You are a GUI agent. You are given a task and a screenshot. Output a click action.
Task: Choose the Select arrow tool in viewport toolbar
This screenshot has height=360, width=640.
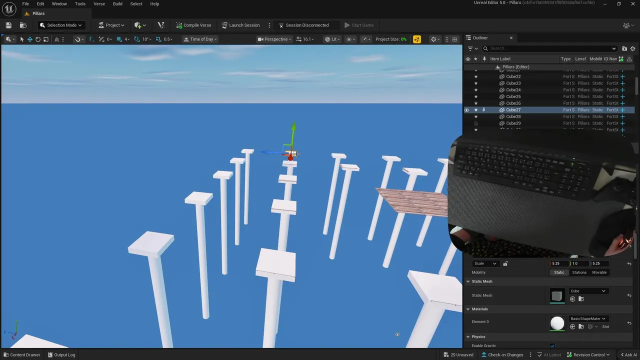22,39
